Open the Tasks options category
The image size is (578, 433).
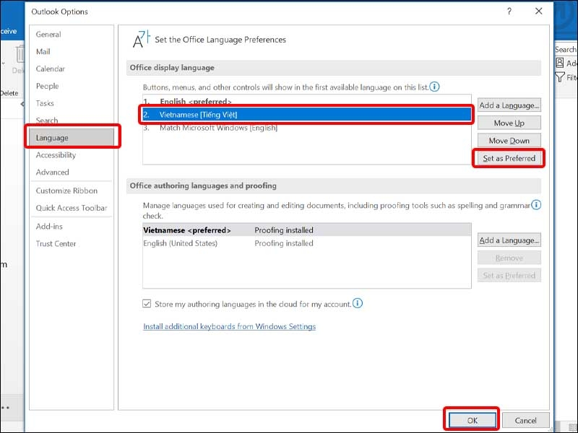[x=45, y=103]
